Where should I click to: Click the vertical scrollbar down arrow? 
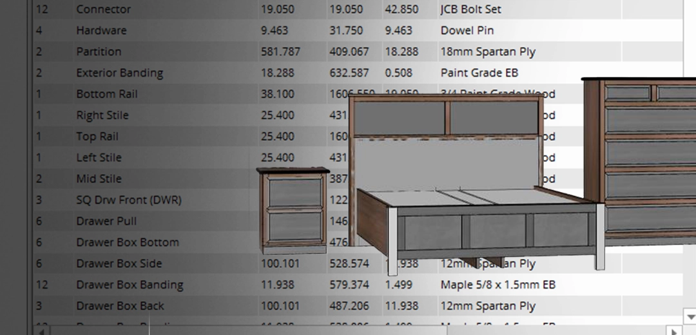tap(690, 317)
